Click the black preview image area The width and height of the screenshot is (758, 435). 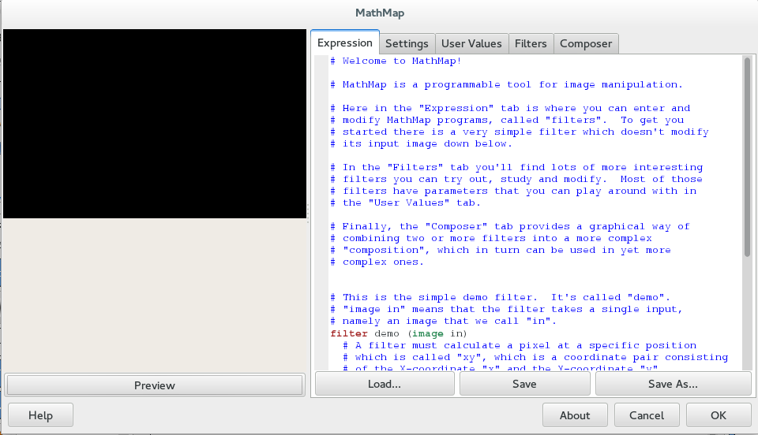tap(155, 124)
